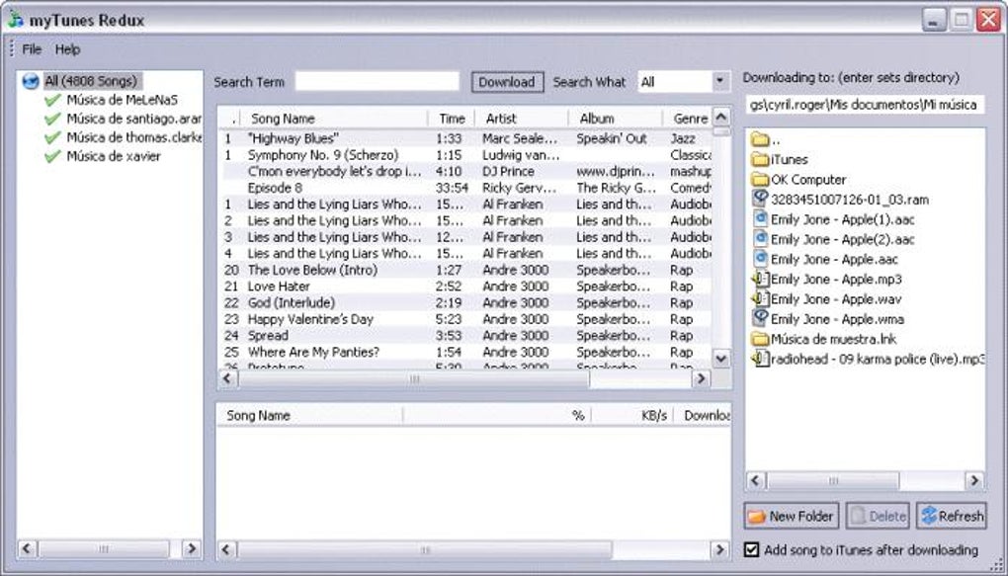The width and height of the screenshot is (1008, 576).
Task: Select the Música de xavier library
Action: [x=114, y=156]
